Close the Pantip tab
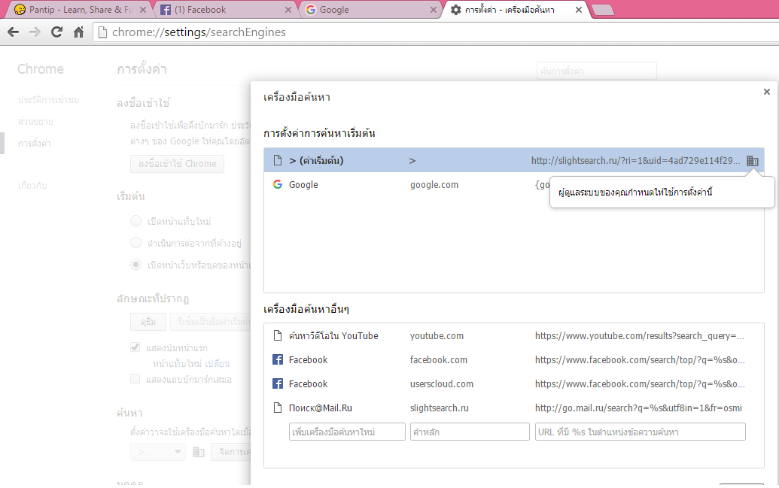779x488 pixels. tap(143, 10)
